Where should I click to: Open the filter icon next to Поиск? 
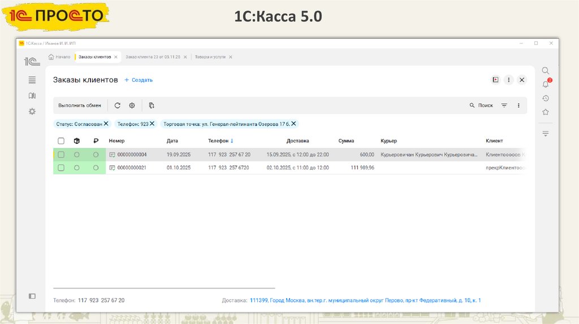click(x=504, y=106)
